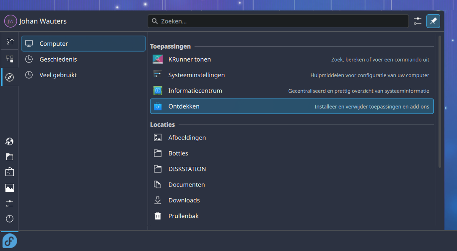Screen dimensions: 457x251
Task: Open the alphabetical applications view icon
Action: (x=10, y=41)
